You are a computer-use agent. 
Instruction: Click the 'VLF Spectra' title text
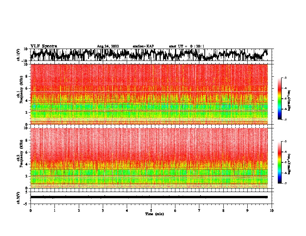pyautogui.click(x=44, y=46)
